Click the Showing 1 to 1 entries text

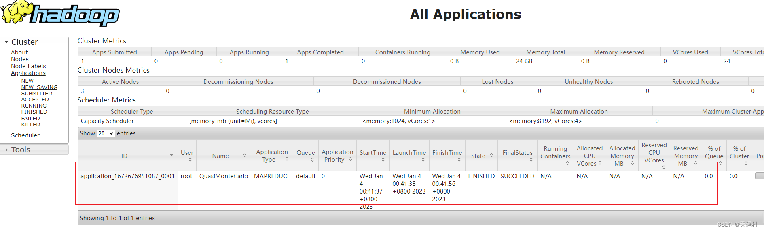point(117,218)
